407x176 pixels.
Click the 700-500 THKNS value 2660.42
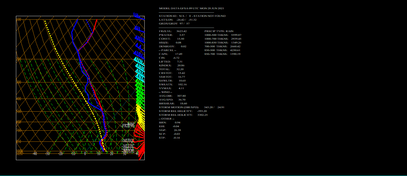click(x=235, y=46)
